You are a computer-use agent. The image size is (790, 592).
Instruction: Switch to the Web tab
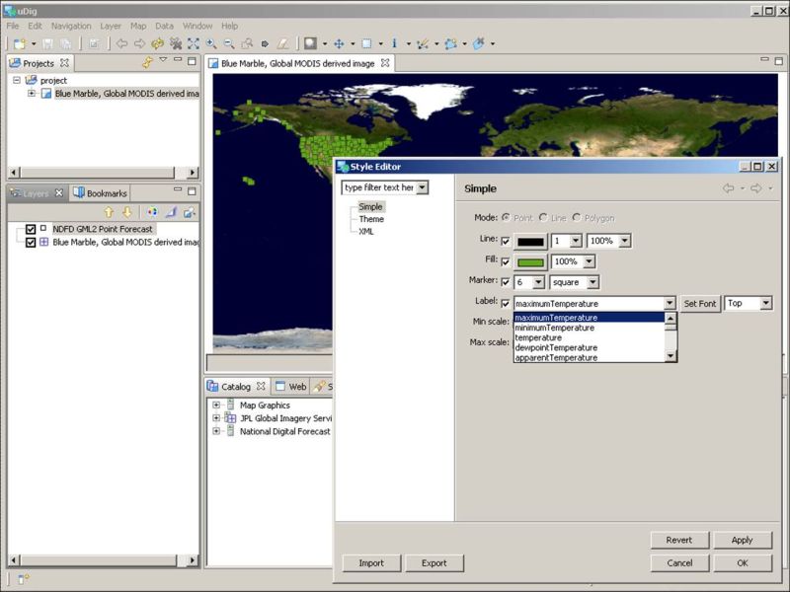291,387
